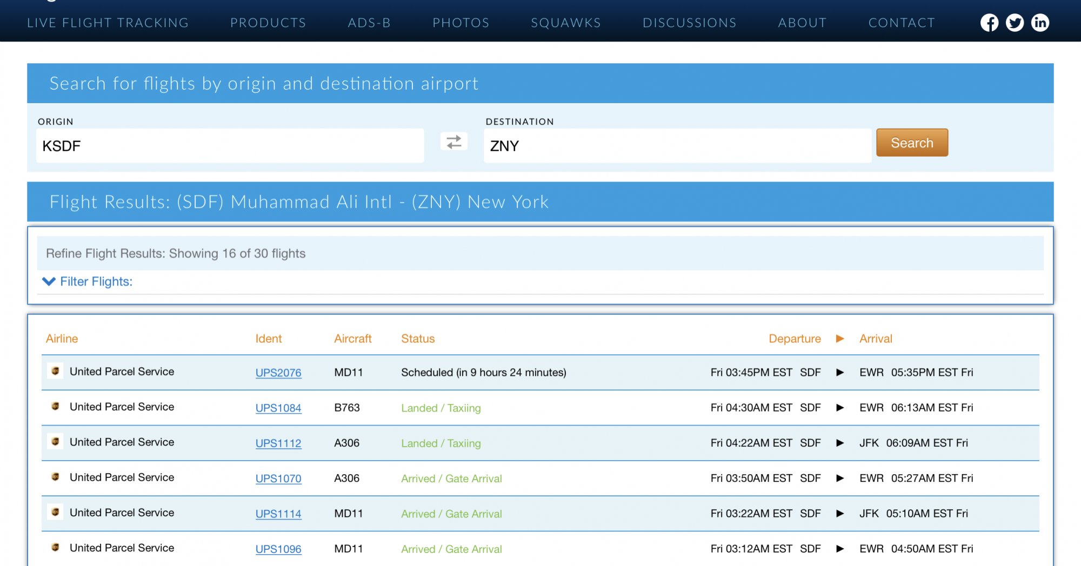Screen dimensions: 1081x566
Task: Go to the ADS-B menu
Action: (369, 23)
